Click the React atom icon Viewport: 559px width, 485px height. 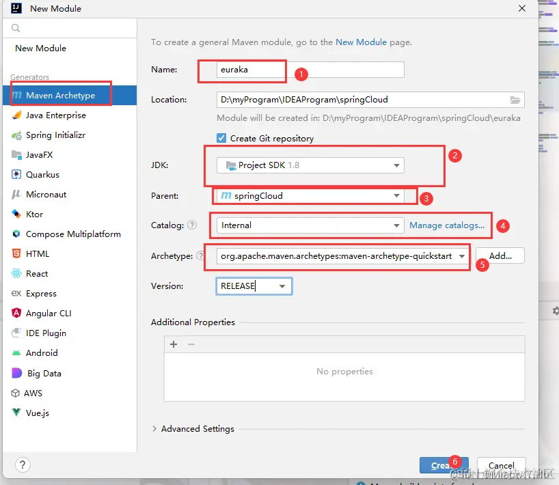coord(16,273)
